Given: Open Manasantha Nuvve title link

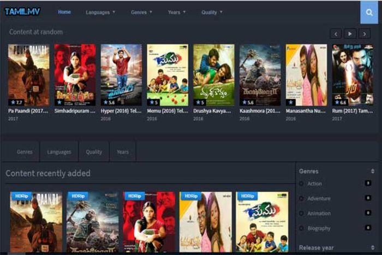Looking at the screenshot, I should 306,111.
